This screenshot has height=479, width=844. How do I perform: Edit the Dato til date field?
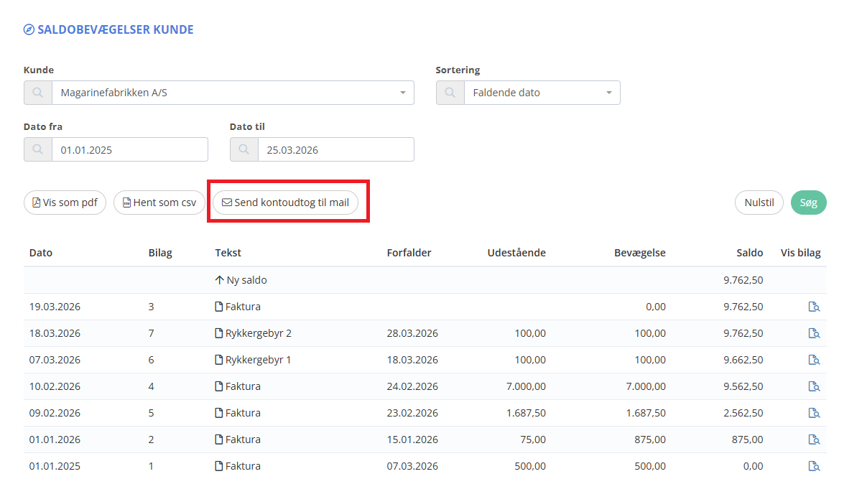pos(335,149)
